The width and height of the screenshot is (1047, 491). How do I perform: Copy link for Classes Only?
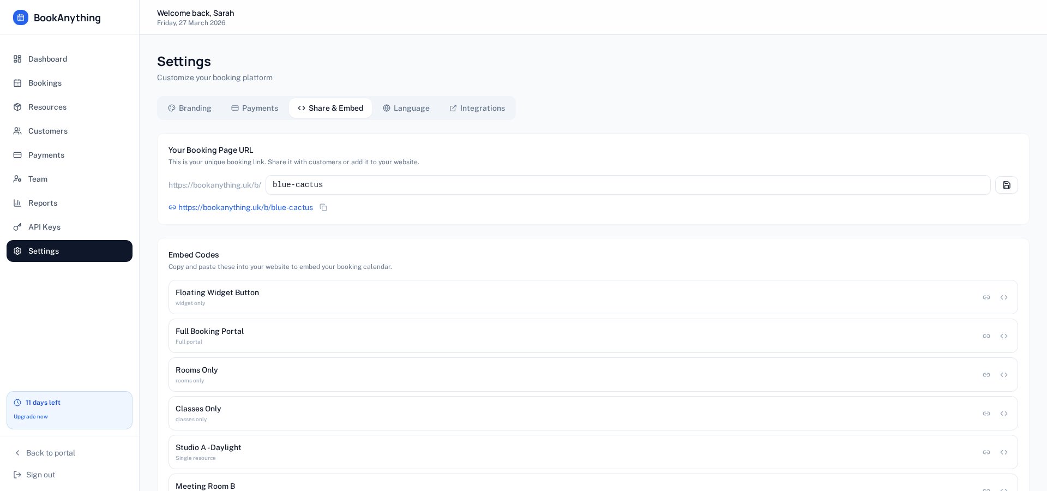point(986,414)
